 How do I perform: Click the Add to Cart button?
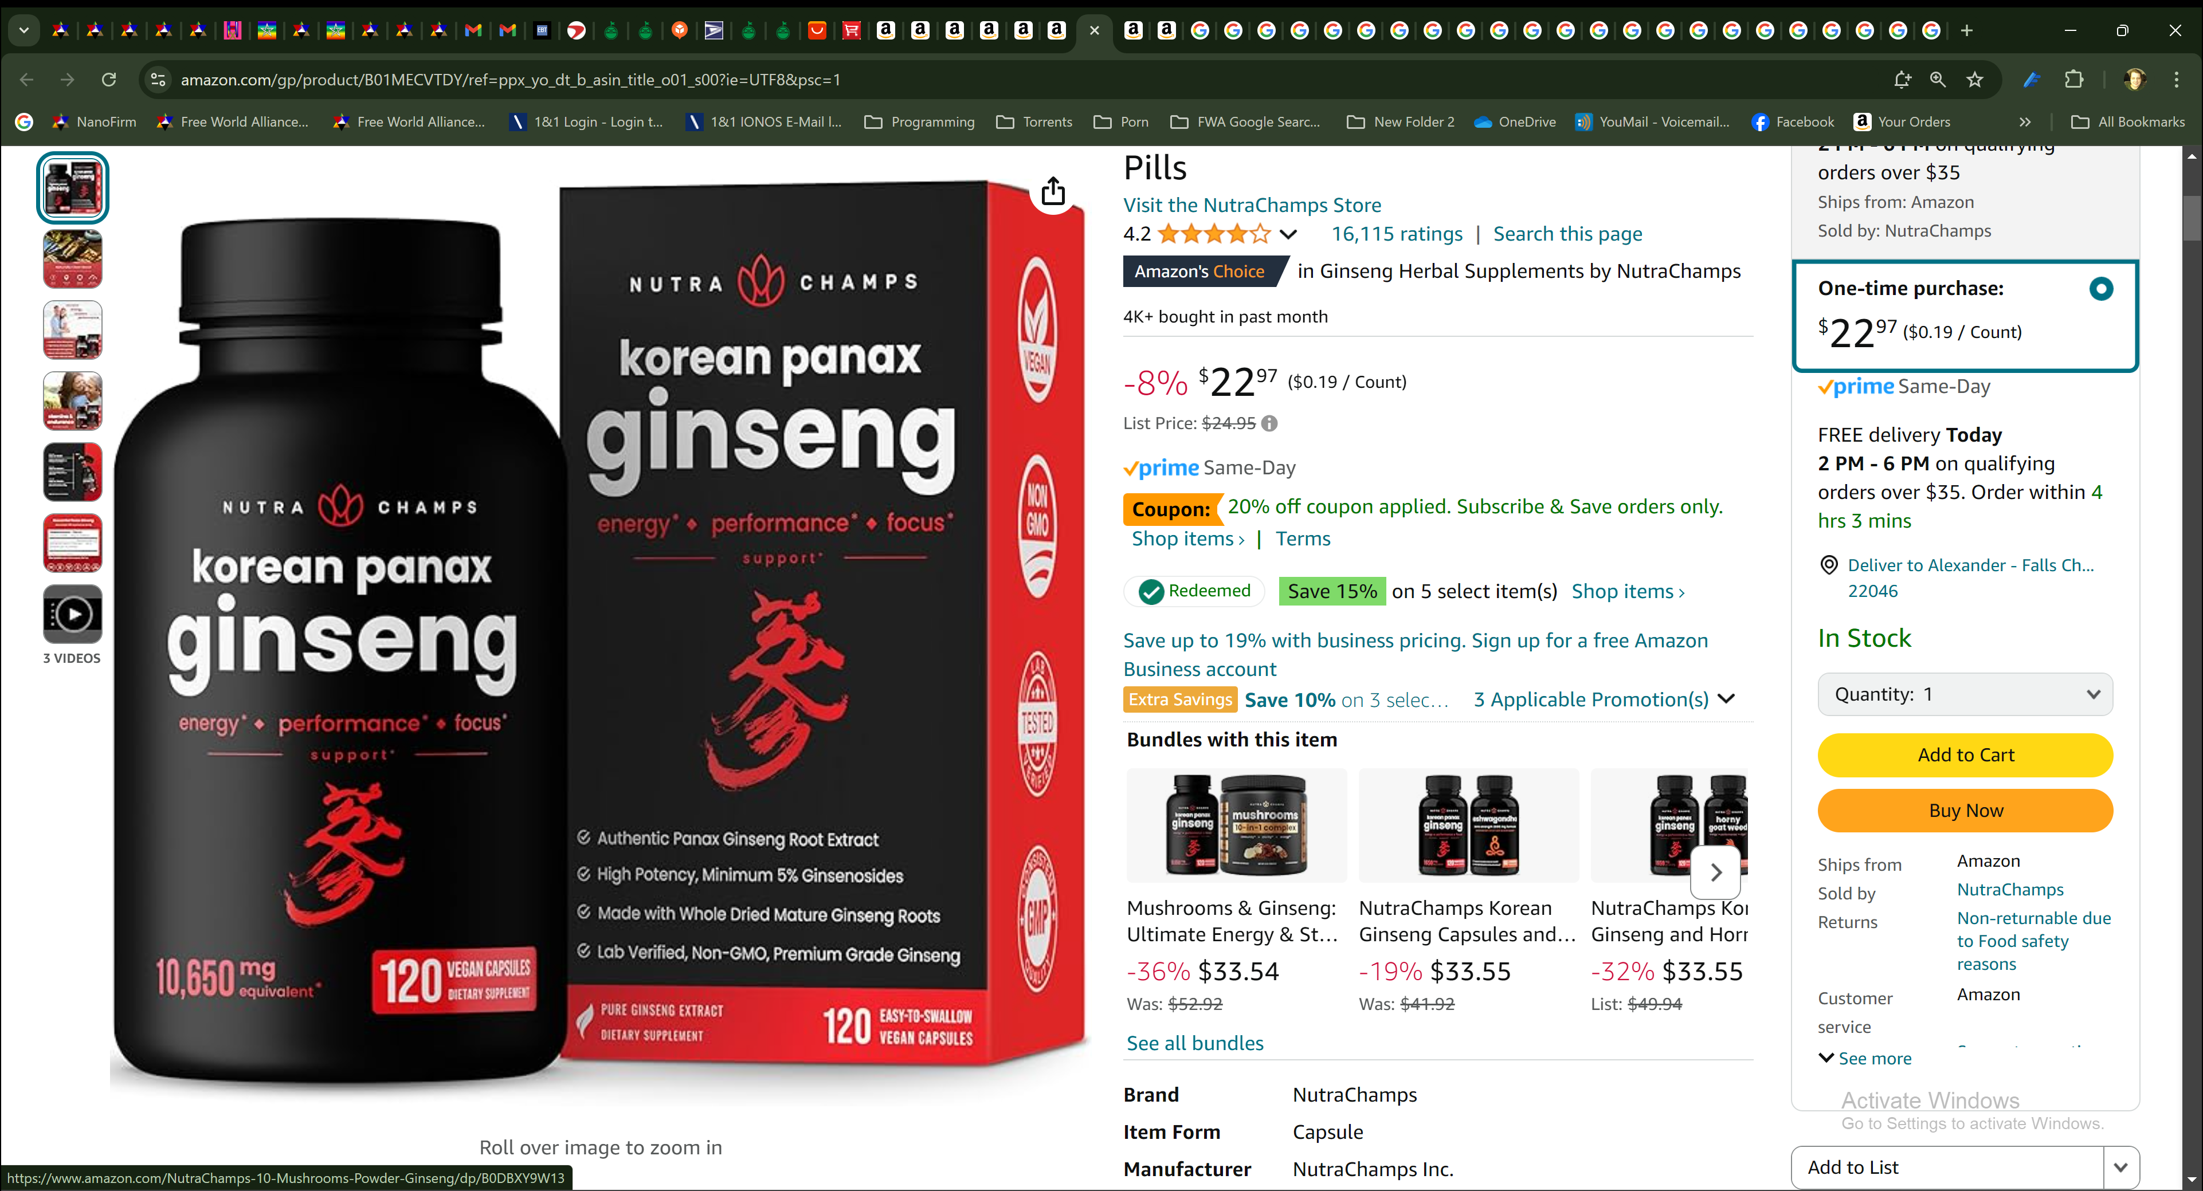[1965, 755]
